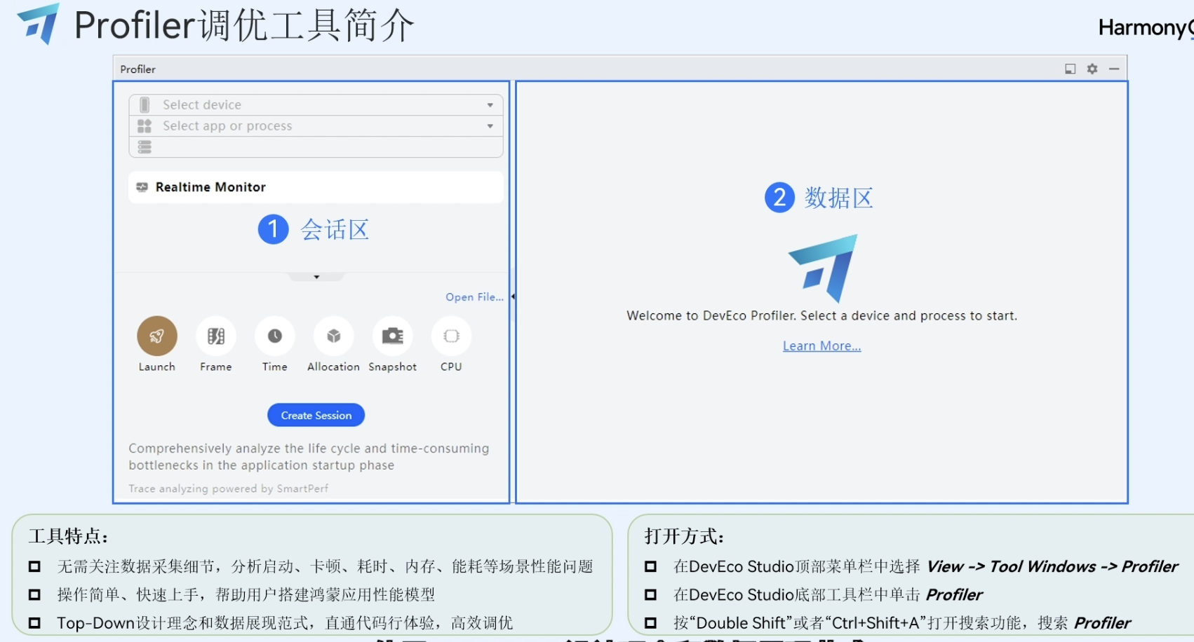The image size is (1194, 642).
Task: Click the Profiler panel title
Action: pyautogui.click(x=137, y=69)
